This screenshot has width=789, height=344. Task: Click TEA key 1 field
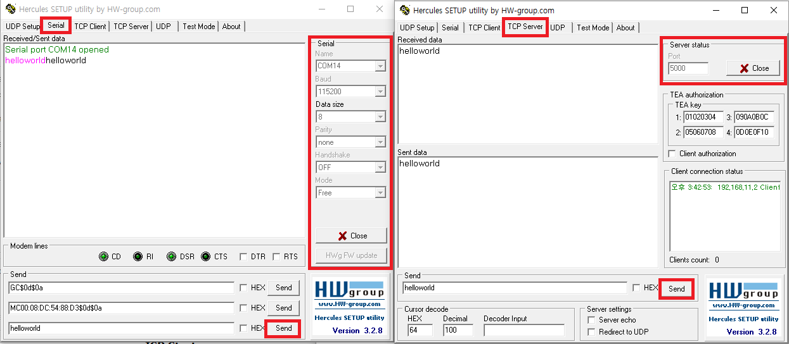coord(702,118)
